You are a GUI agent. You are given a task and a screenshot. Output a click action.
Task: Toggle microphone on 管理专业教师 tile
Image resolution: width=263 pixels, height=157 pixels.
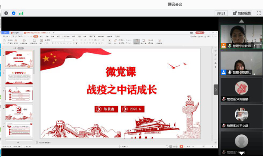click(230, 46)
